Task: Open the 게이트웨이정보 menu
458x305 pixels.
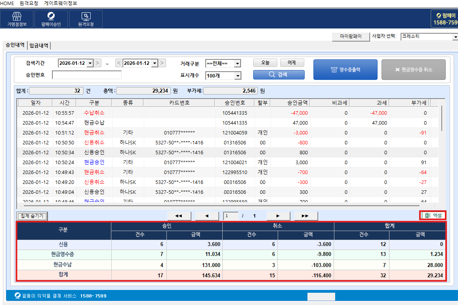Action: pos(61,3)
